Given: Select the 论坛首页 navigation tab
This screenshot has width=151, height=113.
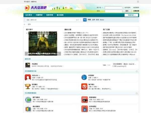Looking at the screenshot, I should [x=29, y=15].
